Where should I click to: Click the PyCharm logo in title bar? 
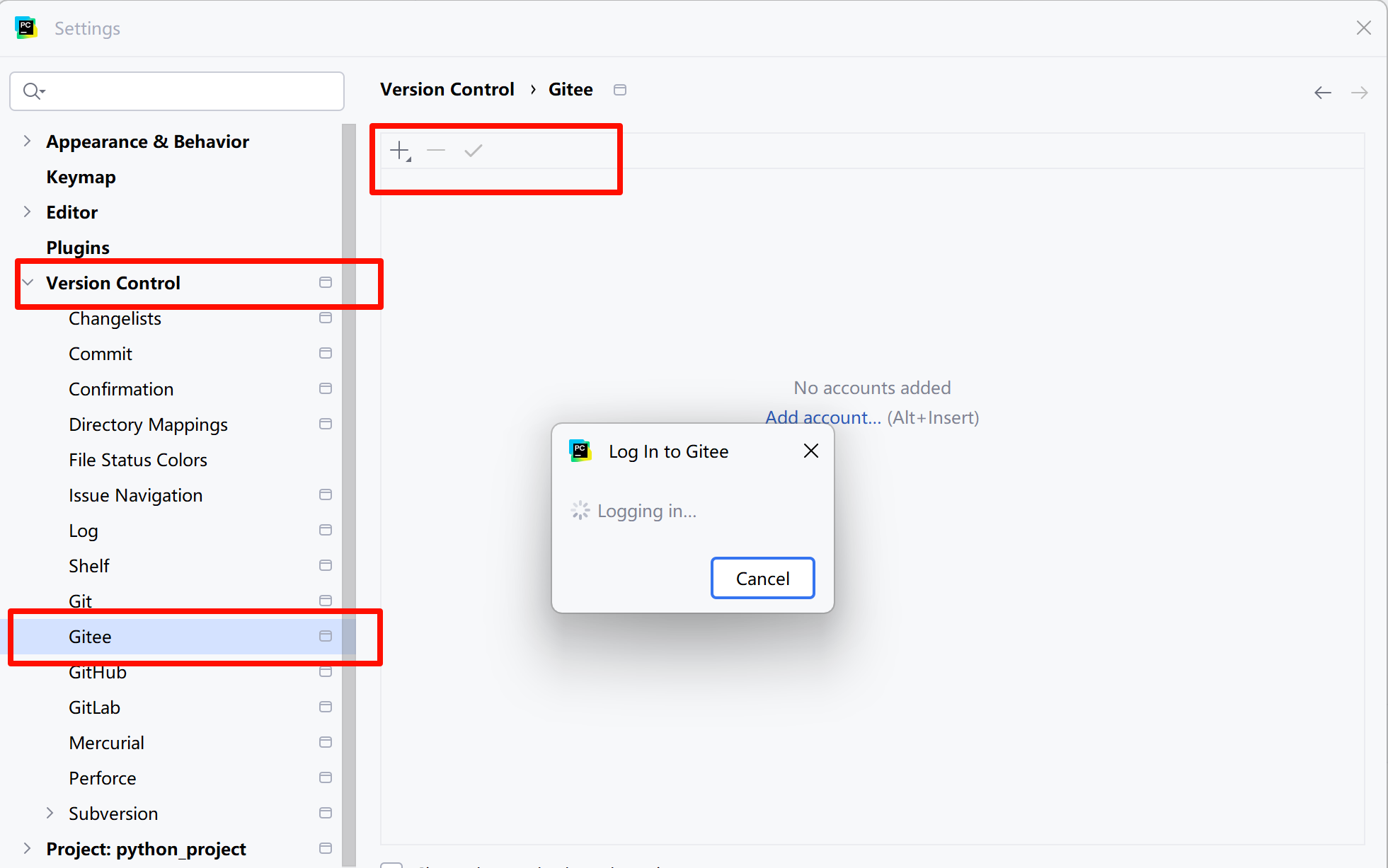click(x=26, y=28)
